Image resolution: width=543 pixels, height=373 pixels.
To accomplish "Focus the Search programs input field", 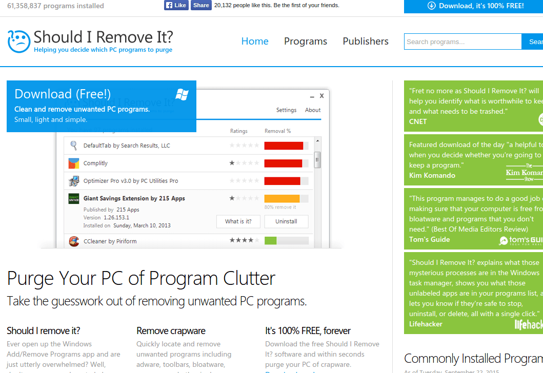I will click(x=462, y=42).
